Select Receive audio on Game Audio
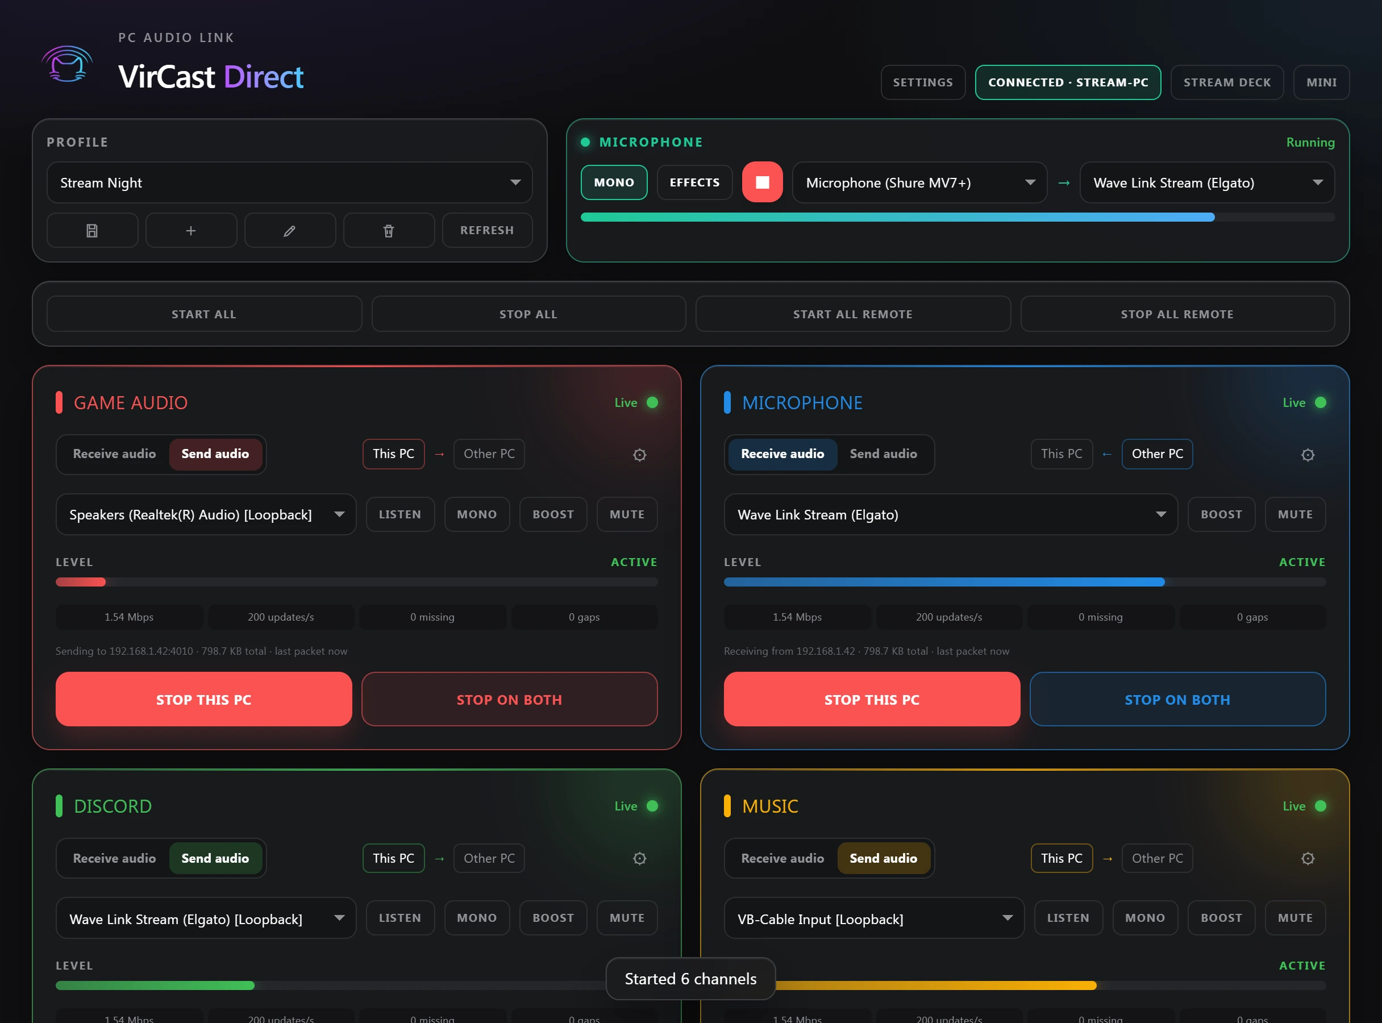 pyautogui.click(x=115, y=454)
